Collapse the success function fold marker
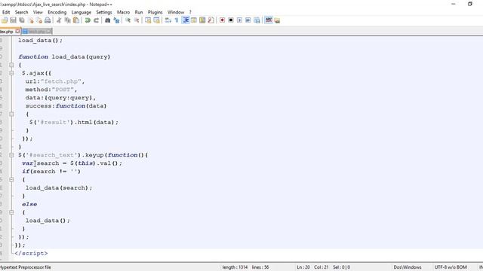 pyautogui.click(x=11, y=114)
